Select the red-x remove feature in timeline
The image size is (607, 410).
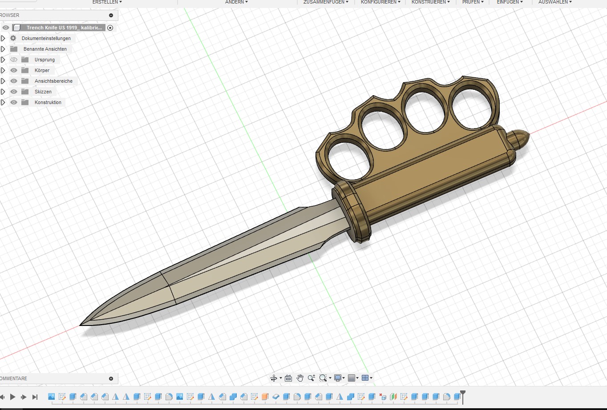coord(383,397)
